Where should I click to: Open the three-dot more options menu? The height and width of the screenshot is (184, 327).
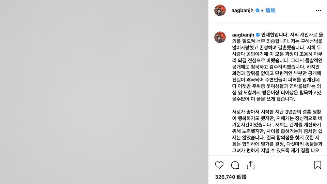[318, 11]
